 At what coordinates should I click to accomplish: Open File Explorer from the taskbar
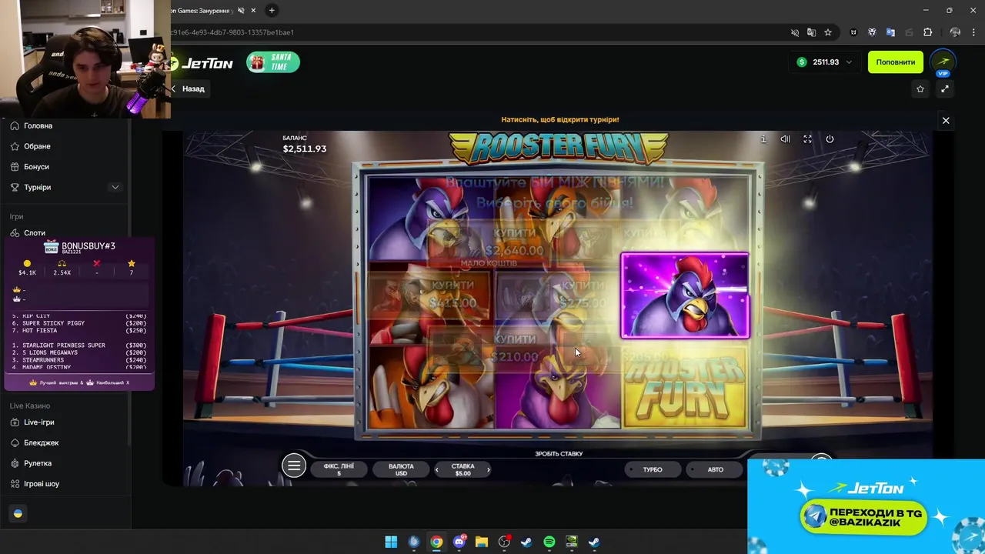point(482,542)
